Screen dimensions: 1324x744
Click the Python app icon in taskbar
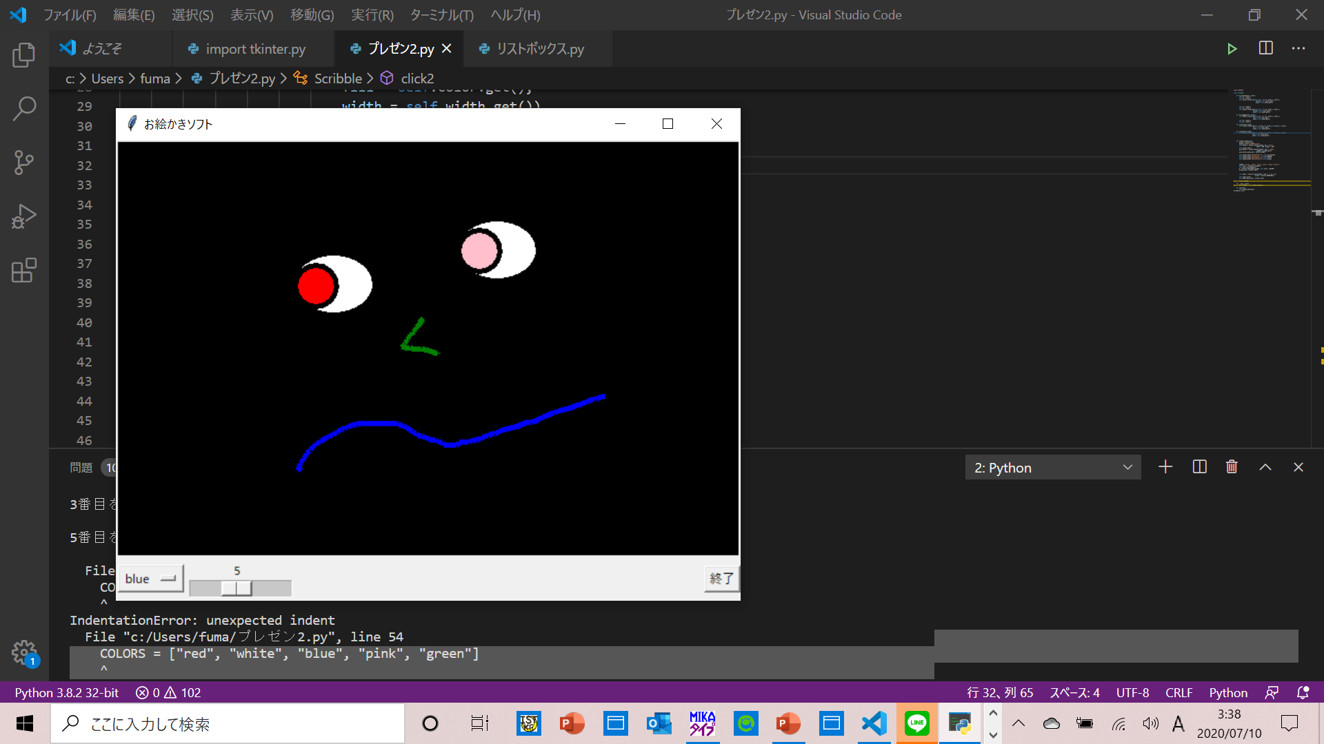(x=960, y=723)
